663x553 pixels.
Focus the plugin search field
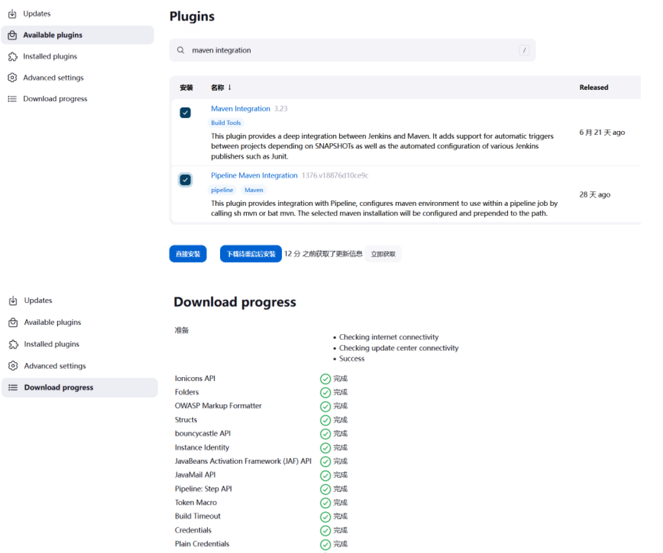[352, 50]
